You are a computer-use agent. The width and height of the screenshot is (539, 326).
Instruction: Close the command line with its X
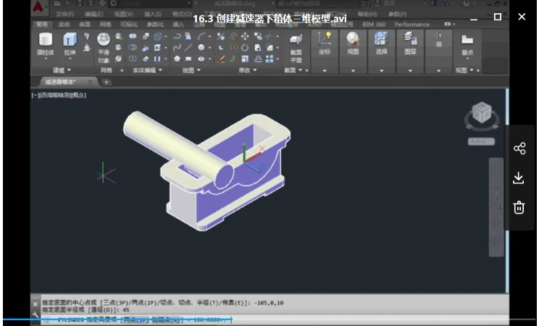pos(35,304)
